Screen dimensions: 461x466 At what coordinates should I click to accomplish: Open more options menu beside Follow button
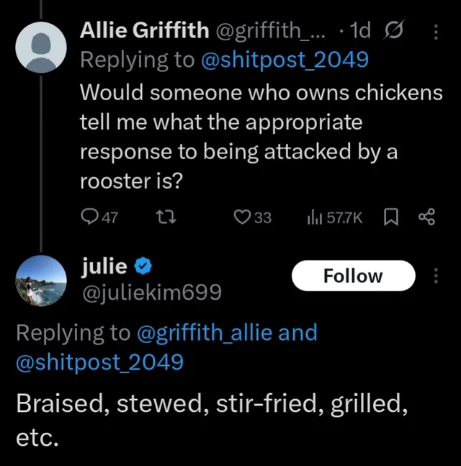pyautogui.click(x=436, y=276)
